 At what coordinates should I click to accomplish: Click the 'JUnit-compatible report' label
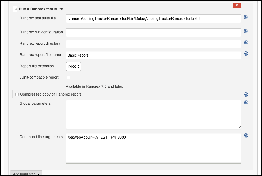tap(39, 78)
